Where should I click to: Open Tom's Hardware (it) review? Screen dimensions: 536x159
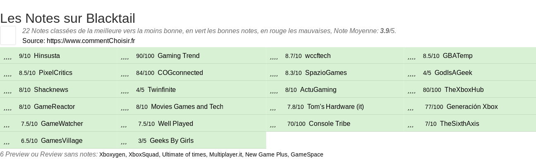(x=335, y=106)
